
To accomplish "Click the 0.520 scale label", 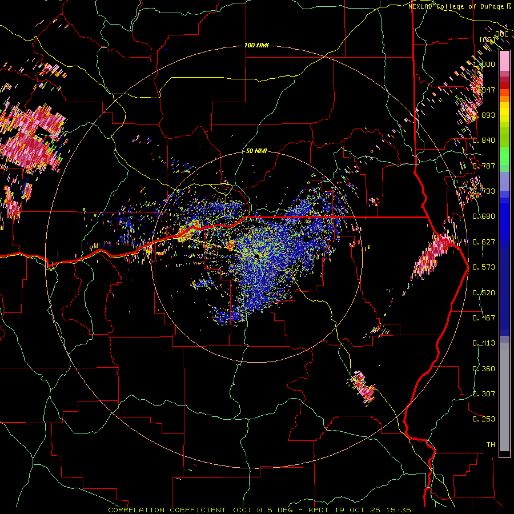I will 484,293.
